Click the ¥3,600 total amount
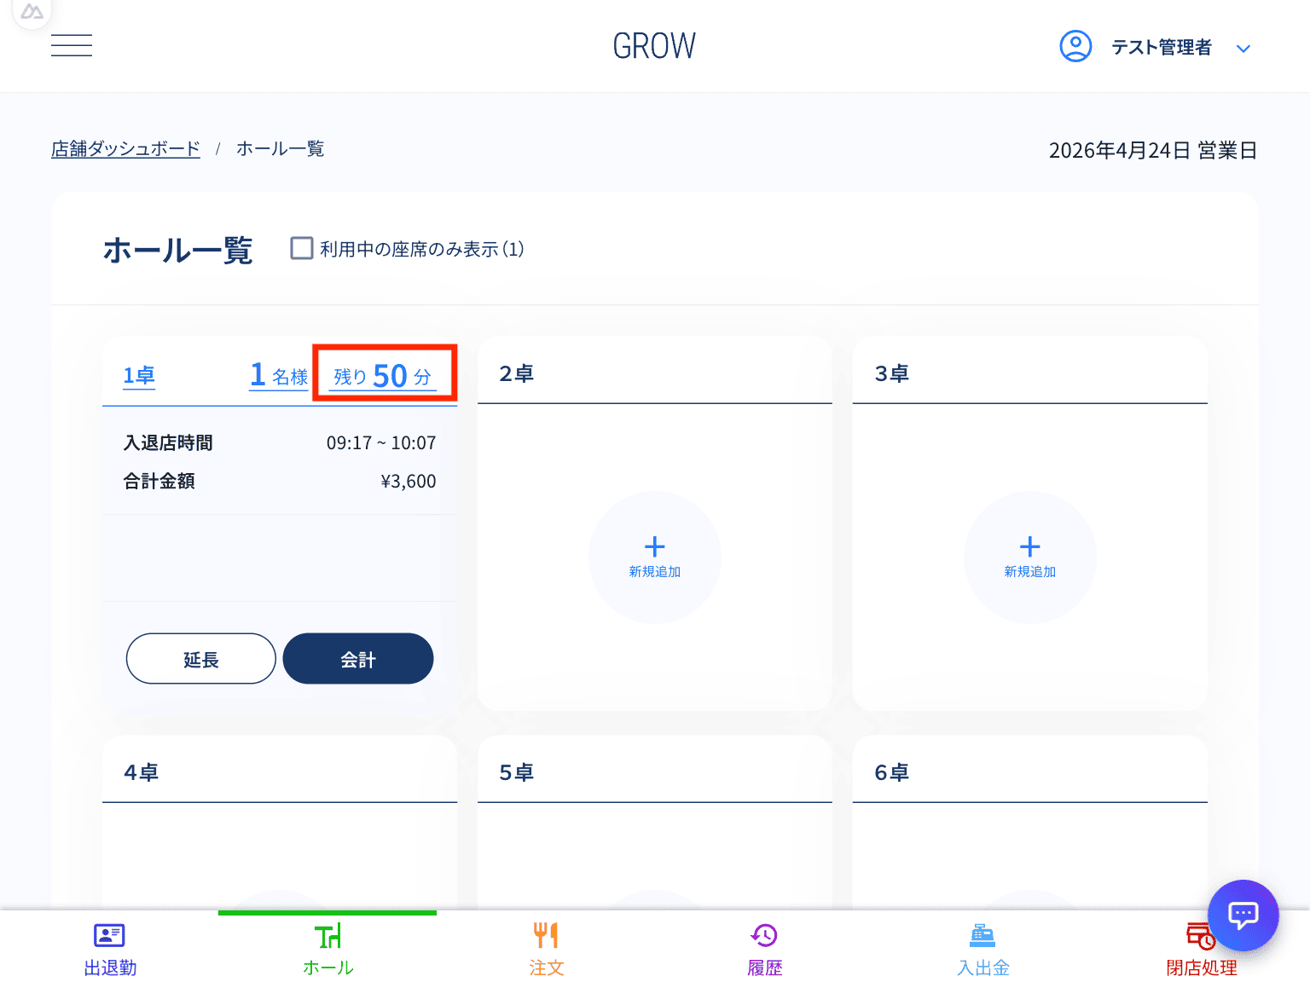Screen dimensions: 1310x982 coord(409,482)
